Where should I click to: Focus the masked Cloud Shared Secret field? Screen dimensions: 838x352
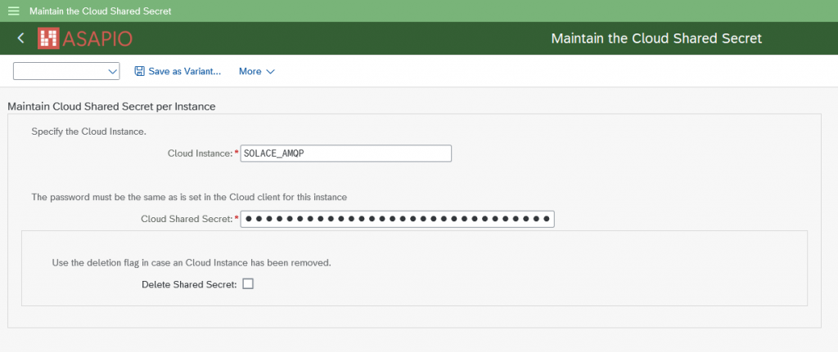[x=397, y=219]
